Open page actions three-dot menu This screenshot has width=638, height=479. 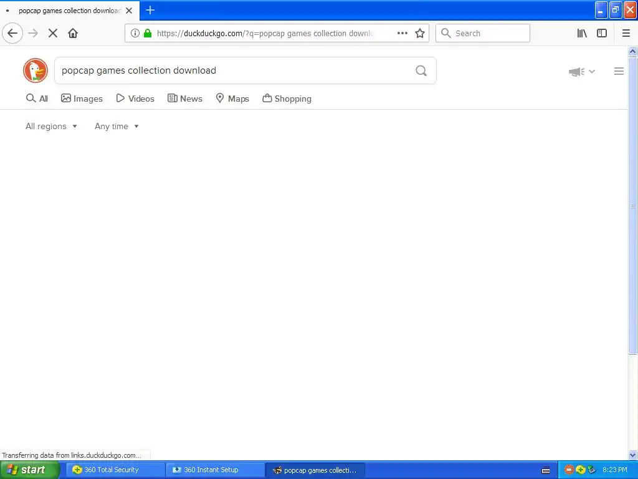402,33
